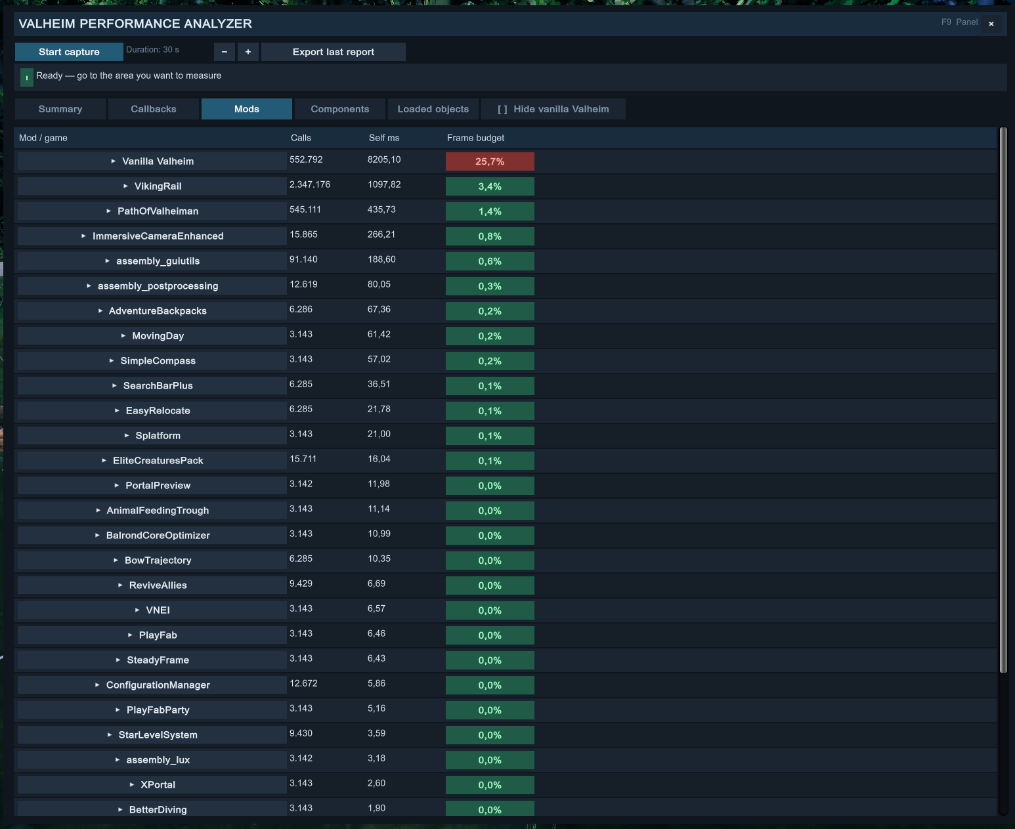The image size is (1015, 829).
Task: Expand the EasyRelocate mod row
Action: (x=152, y=411)
